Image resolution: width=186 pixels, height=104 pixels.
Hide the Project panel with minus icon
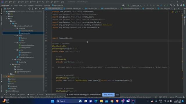[43, 9]
